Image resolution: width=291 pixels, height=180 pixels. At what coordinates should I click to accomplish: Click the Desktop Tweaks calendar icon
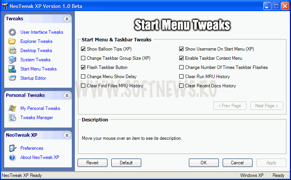coord(12,51)
